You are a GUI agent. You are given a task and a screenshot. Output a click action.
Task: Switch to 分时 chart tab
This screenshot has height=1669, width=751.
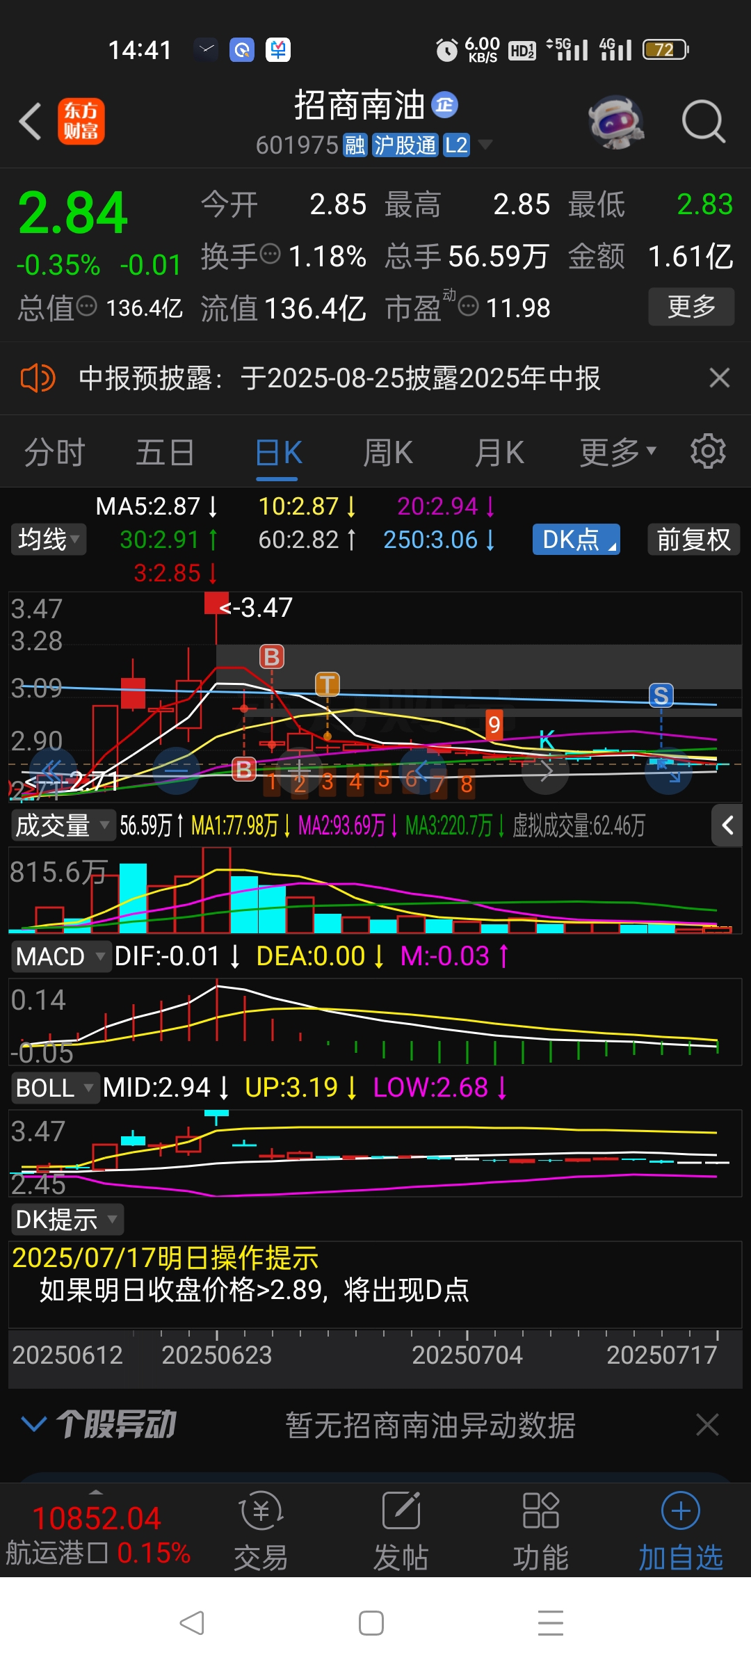point(54,453)
